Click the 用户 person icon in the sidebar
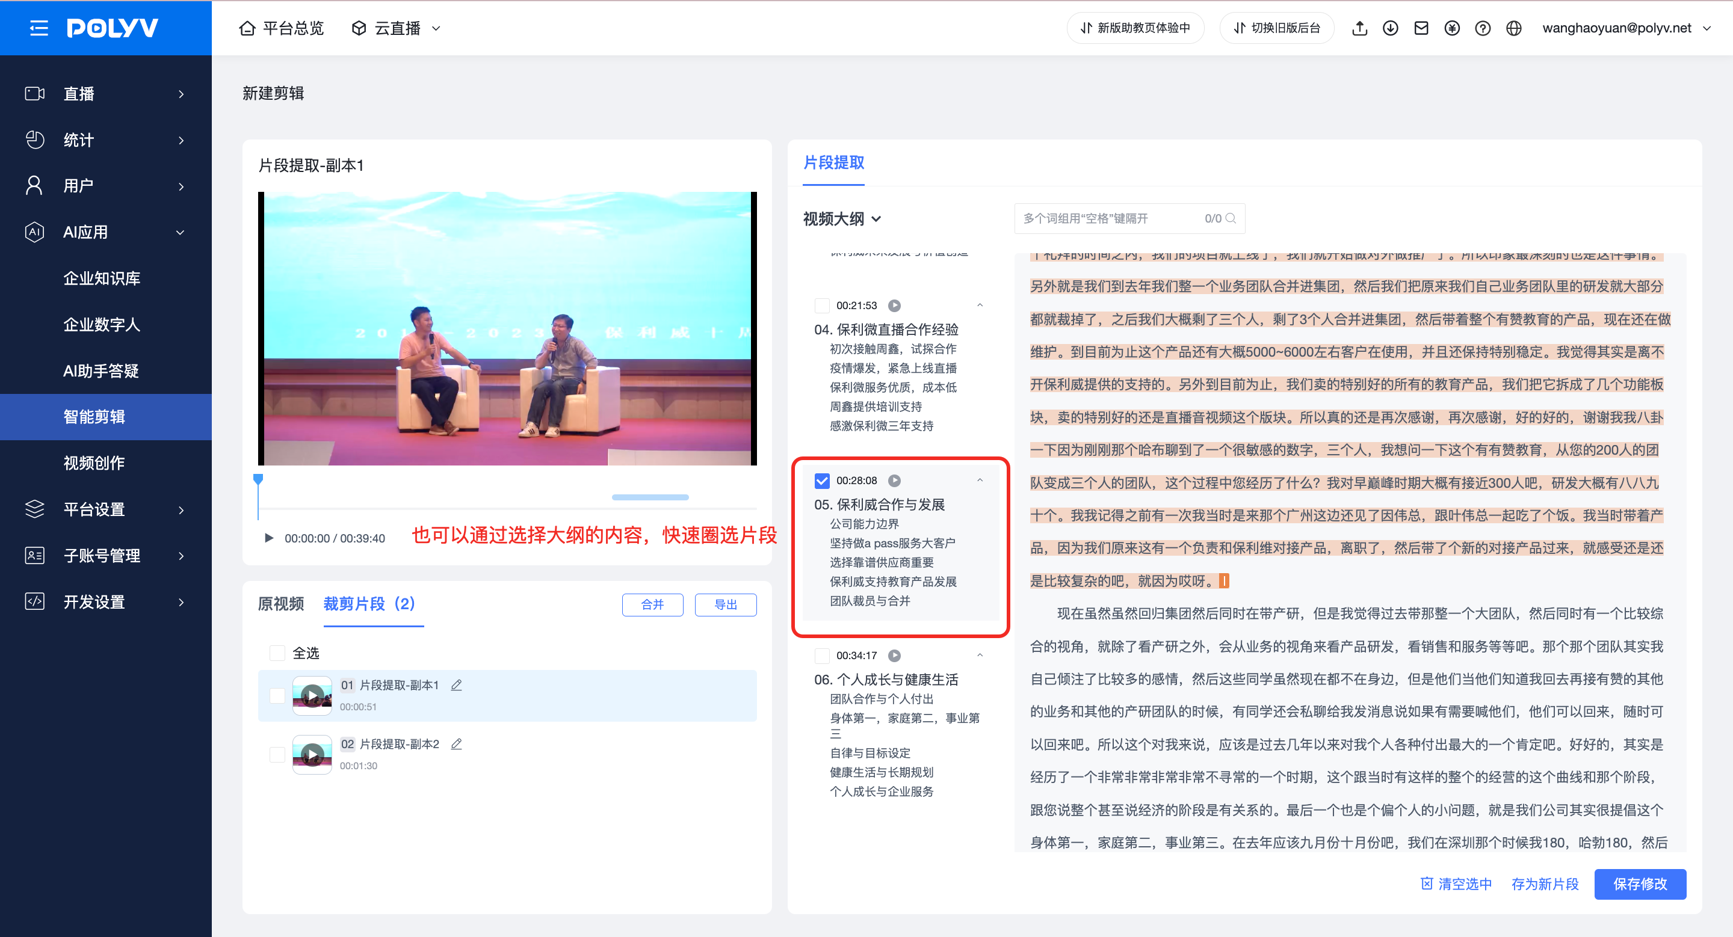Screen dimensions: 1733x937 pyautogui.click(x=34, y=185)
